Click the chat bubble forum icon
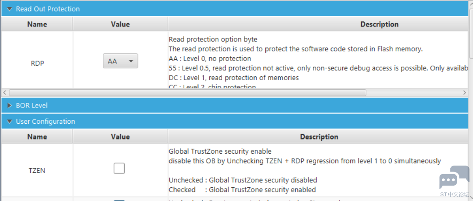Screen dimensions: 473x201 click(454, 177)
